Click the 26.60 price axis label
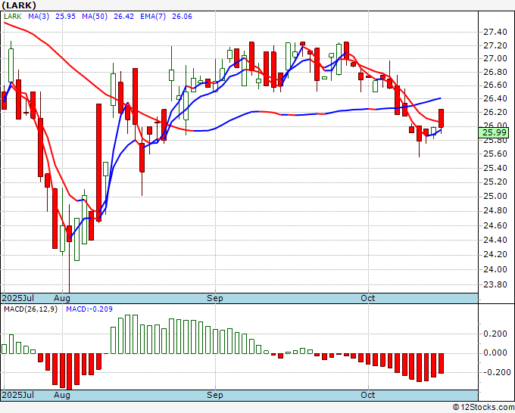 495,85
